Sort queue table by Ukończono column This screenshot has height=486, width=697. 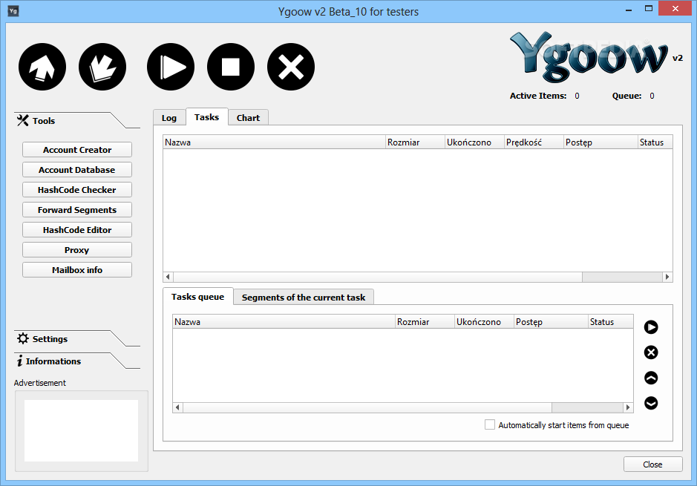pos(485,321)
